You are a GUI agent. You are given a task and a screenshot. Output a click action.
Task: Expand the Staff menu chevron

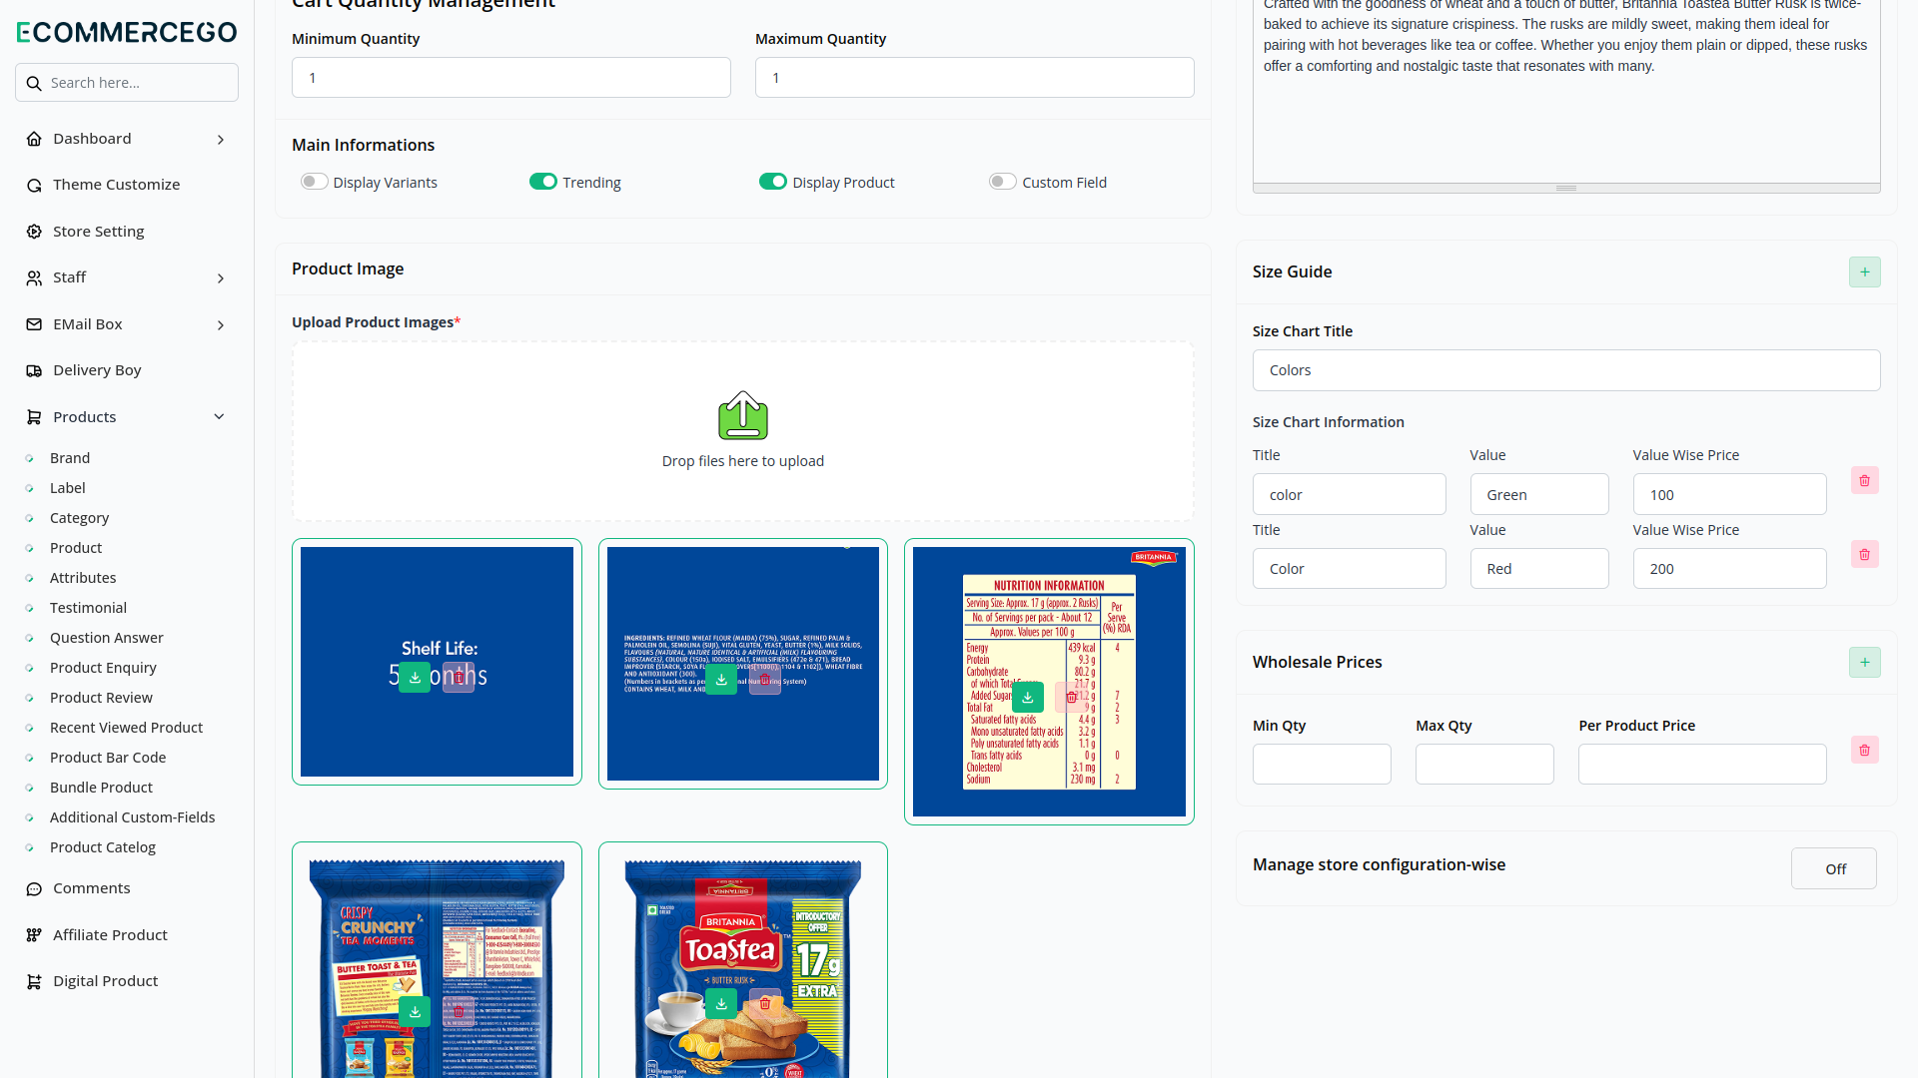[221, 278]
